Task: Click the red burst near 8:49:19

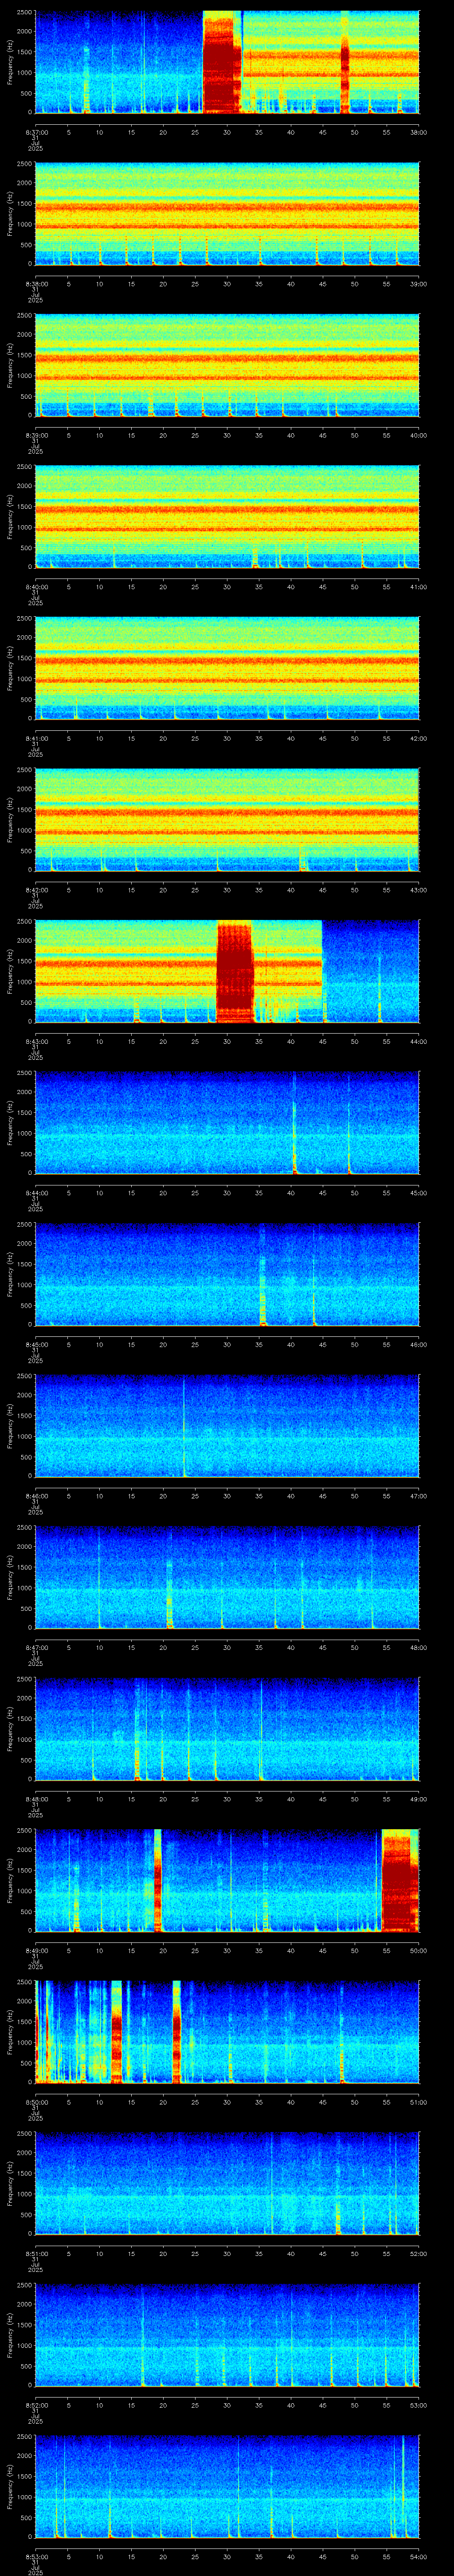Action: pyautogui.click(x=158, y=1880)
